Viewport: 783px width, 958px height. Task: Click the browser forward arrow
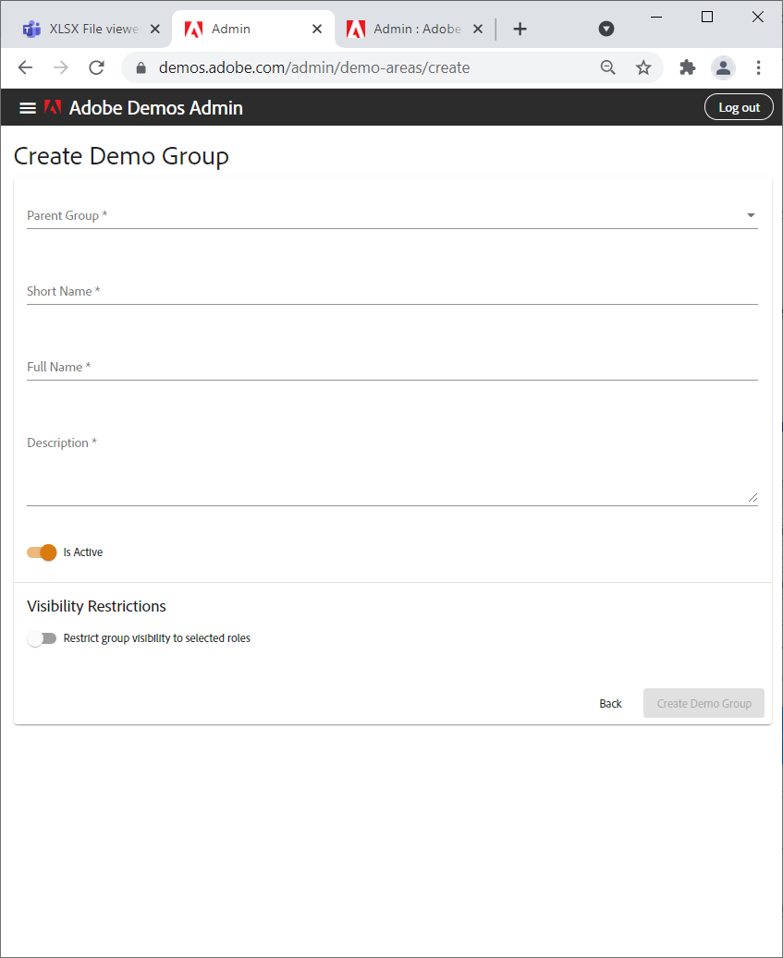click(x=60, y=67)
